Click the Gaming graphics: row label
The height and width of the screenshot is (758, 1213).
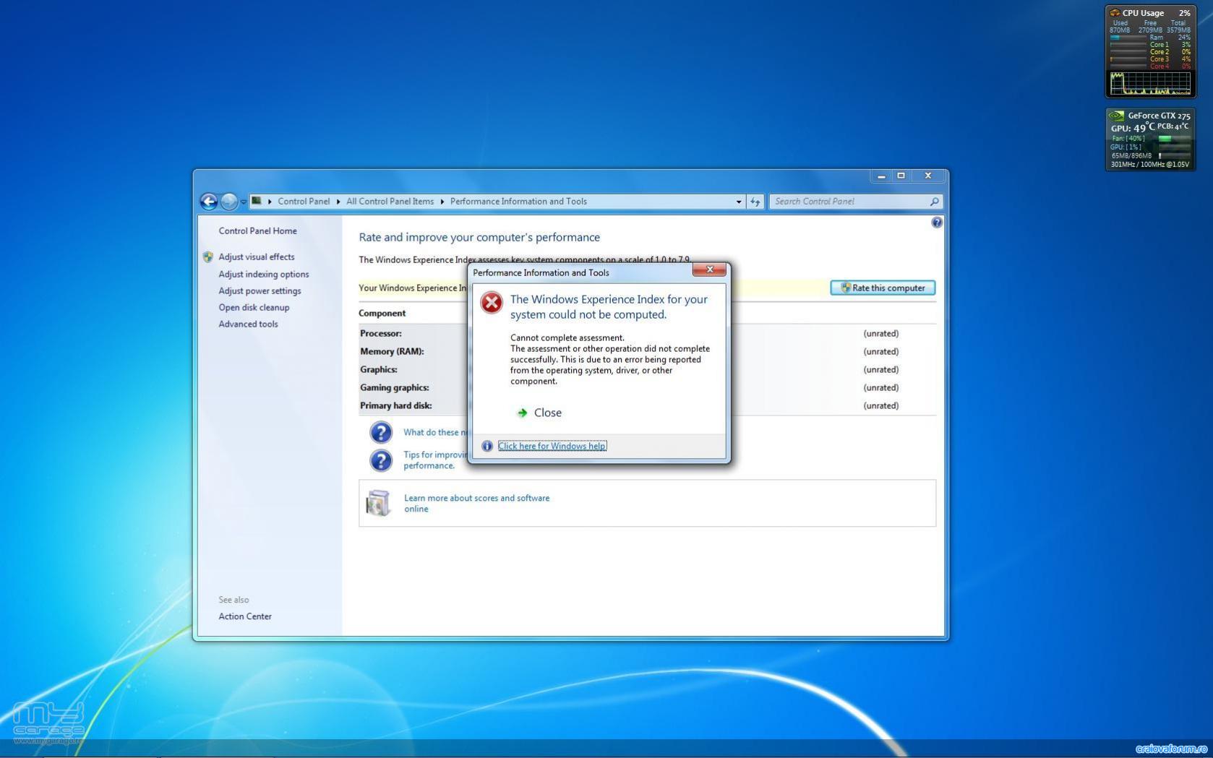tap(395, 388)
